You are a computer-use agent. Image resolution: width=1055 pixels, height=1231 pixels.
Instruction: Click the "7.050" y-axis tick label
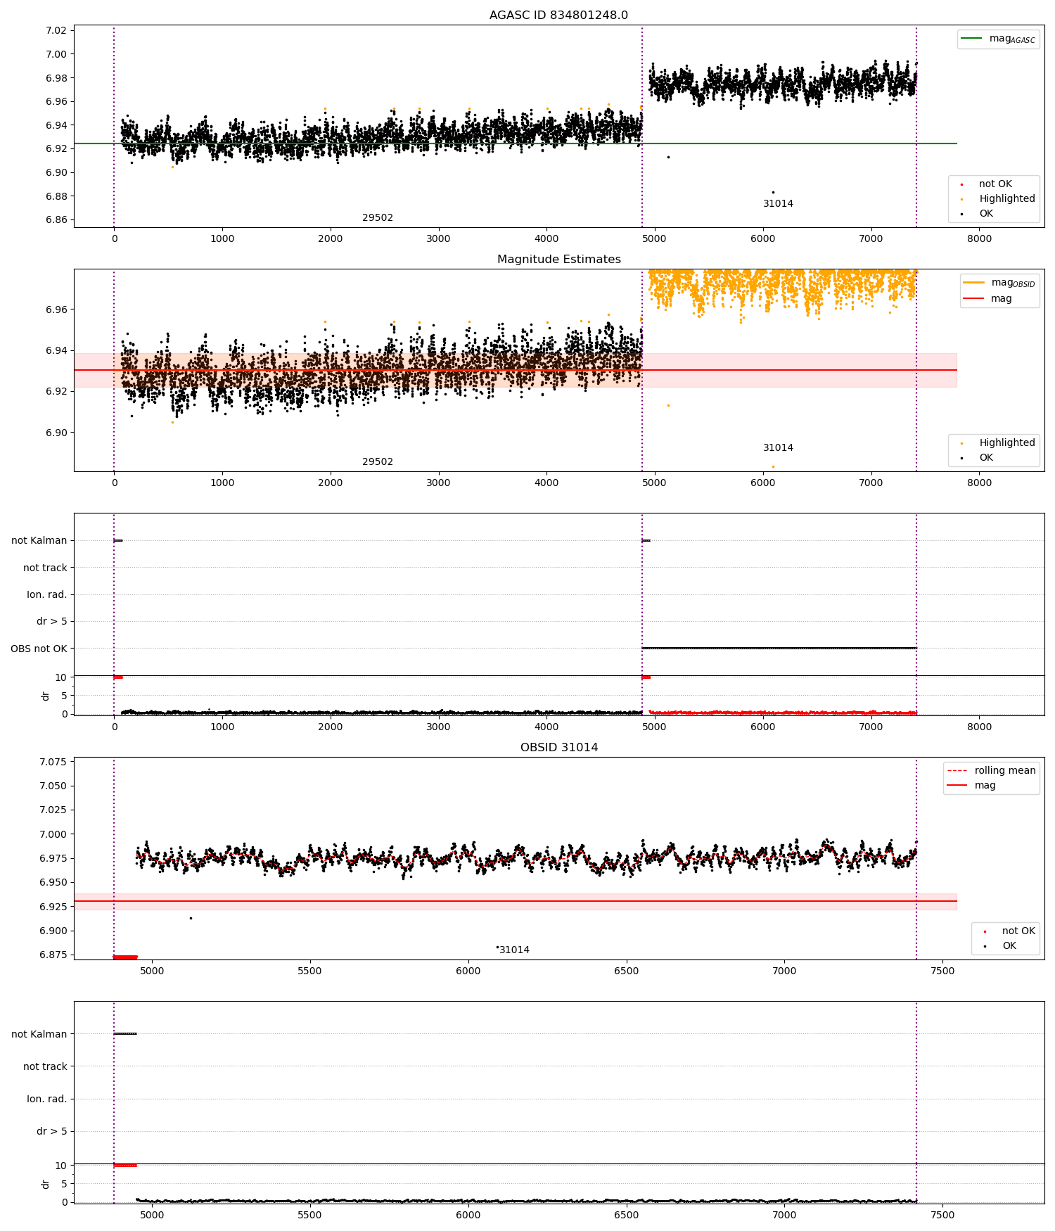[53, 786]
